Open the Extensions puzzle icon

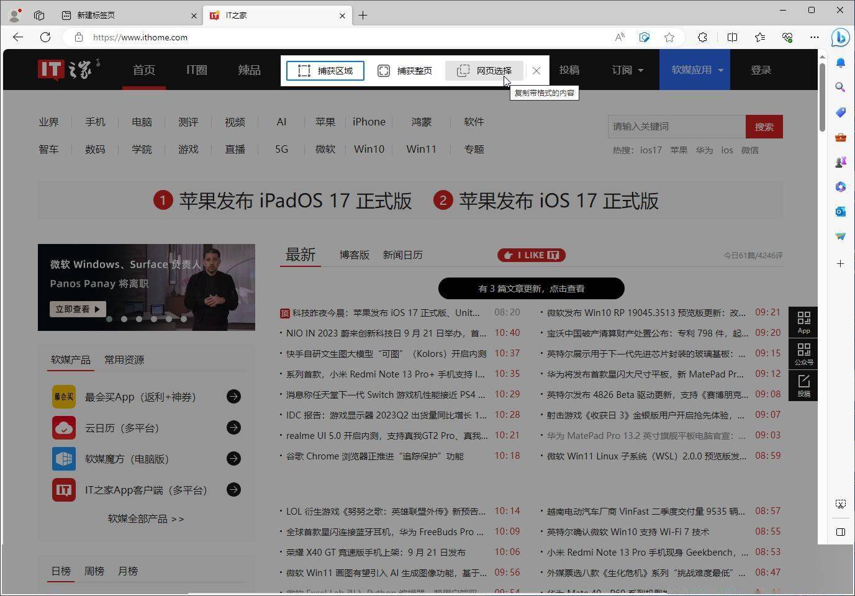702,37
